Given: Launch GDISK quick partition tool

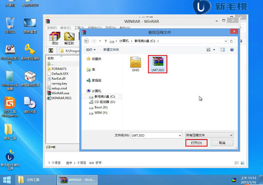Looking at the screenshot, I should [x=10, y=54].
